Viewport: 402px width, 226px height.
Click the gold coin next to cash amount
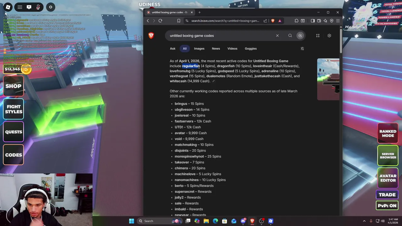tap(26, 69)
